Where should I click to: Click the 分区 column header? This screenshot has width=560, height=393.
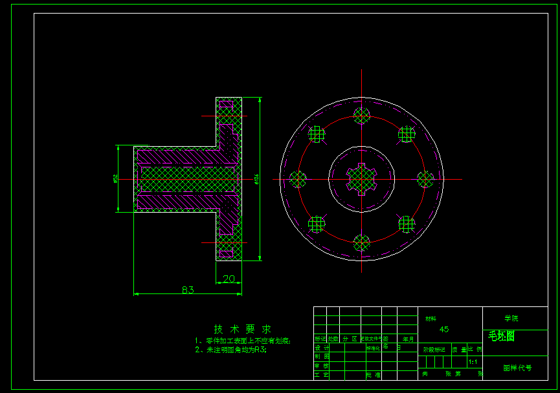[x=350, y=339]
